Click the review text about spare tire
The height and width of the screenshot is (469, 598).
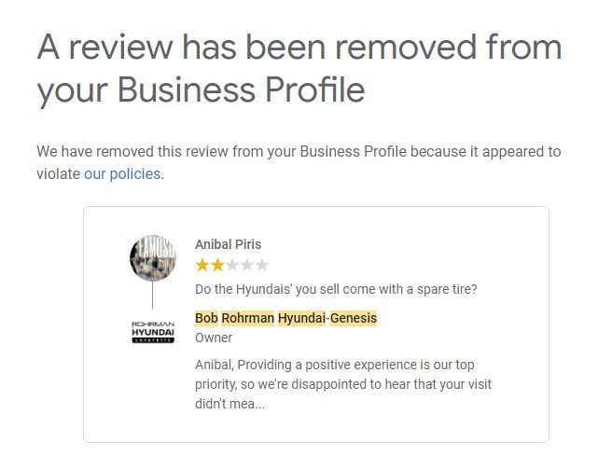point(336,289)
